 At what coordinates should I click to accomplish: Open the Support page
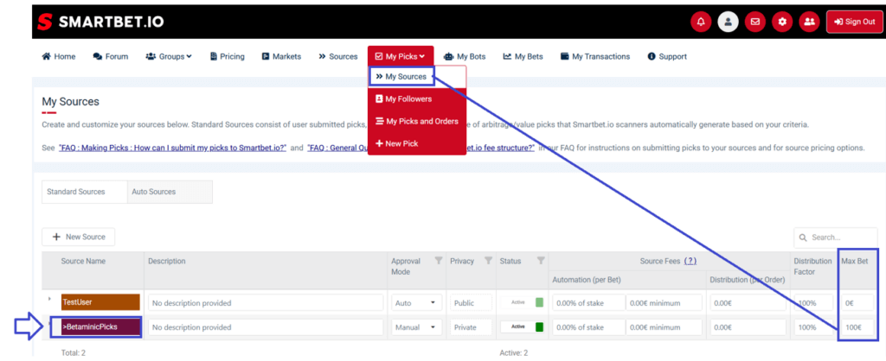667,56
